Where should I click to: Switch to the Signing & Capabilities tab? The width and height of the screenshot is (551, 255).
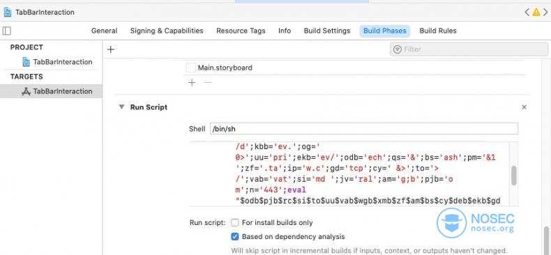167,31
